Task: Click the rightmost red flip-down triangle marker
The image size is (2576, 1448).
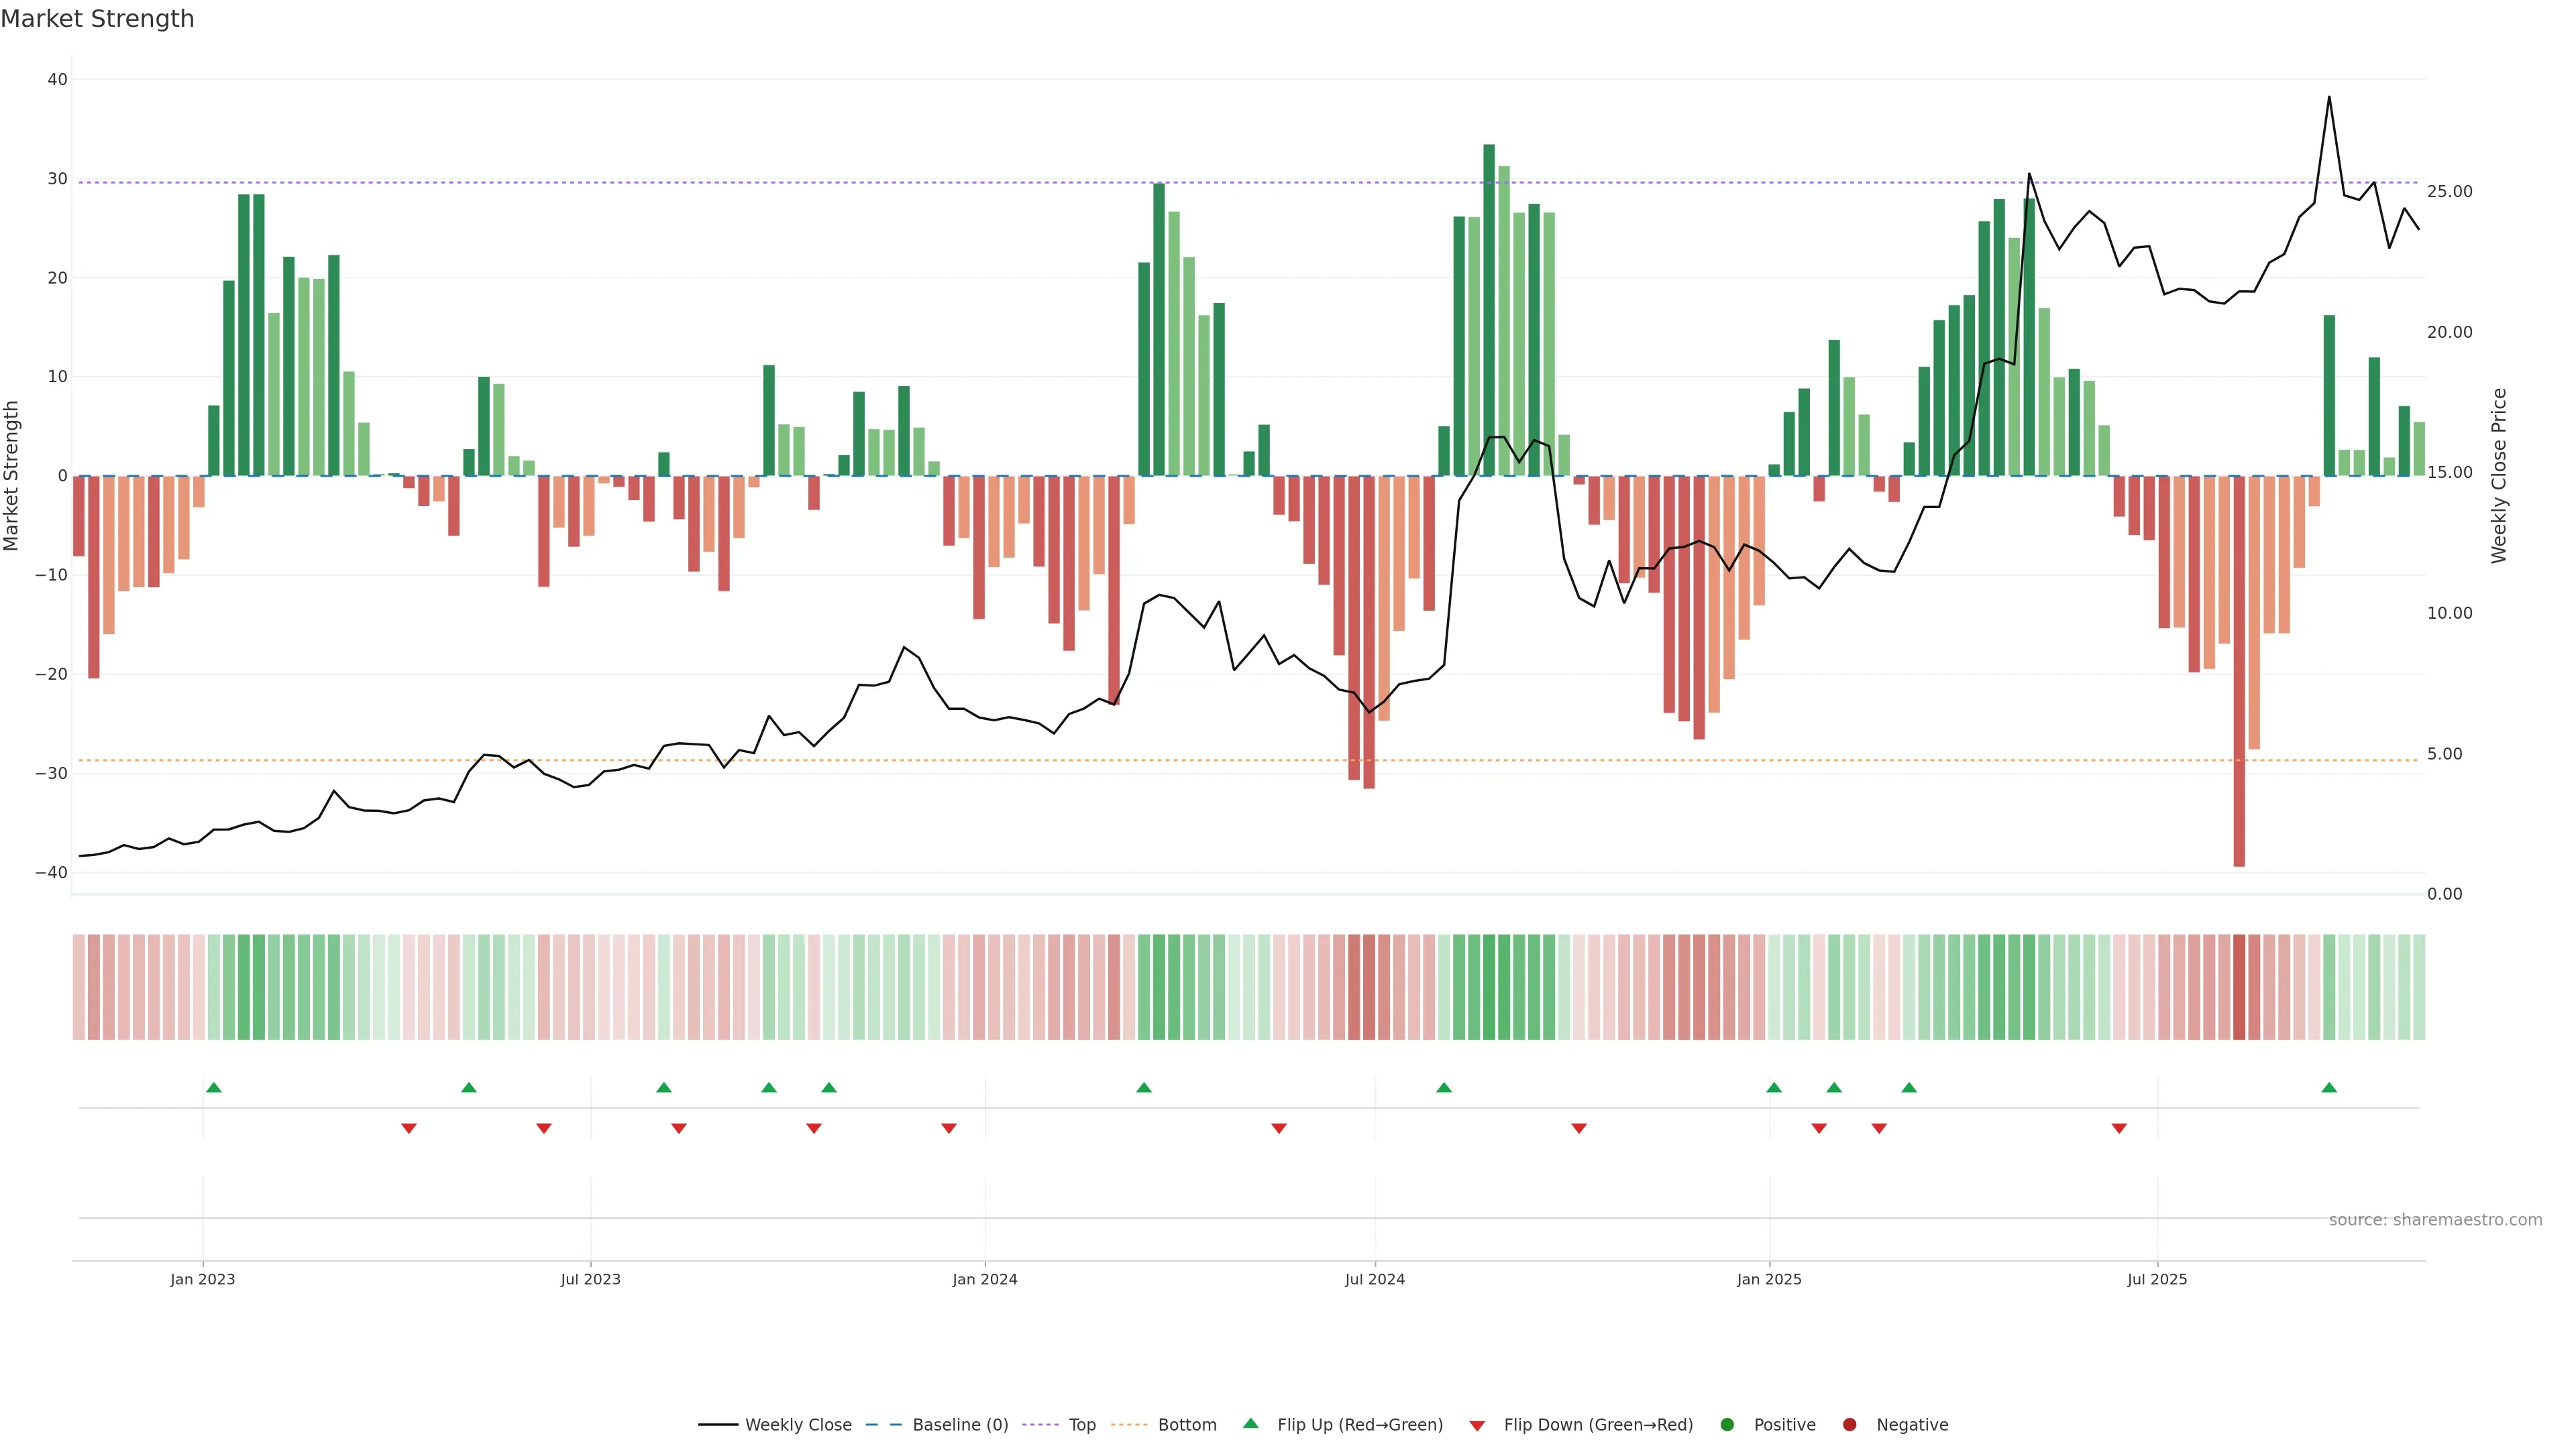Action: click(2119, 1128)
